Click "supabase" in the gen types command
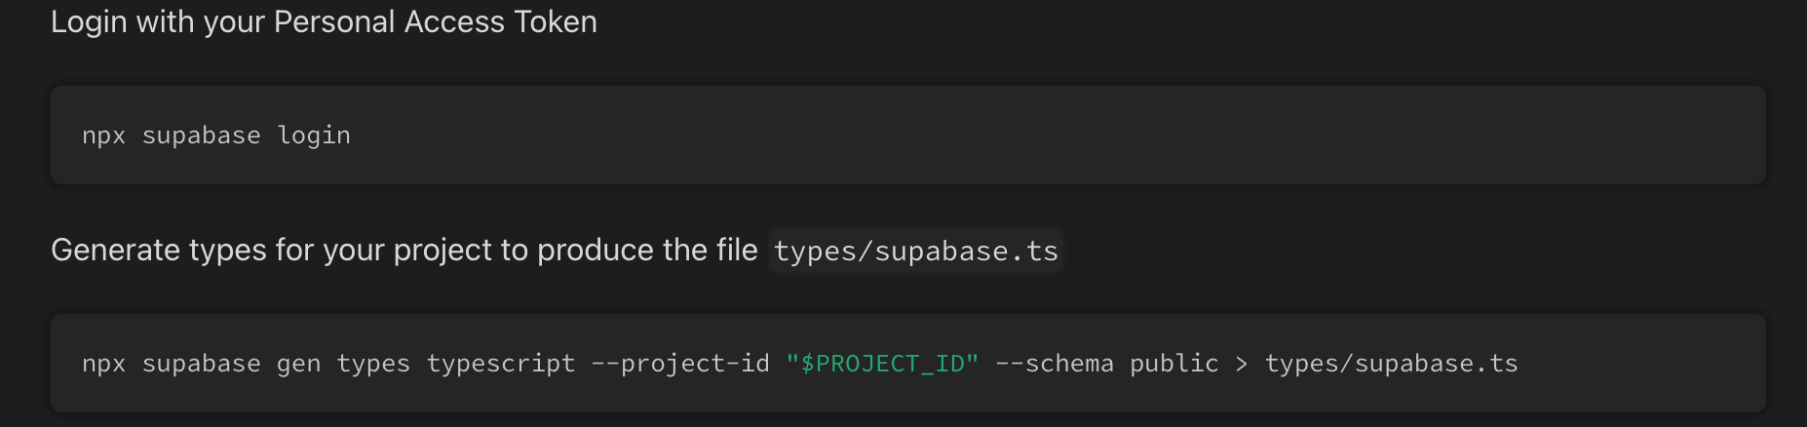This screenshot has width=1807, height=427. (202, 364)
